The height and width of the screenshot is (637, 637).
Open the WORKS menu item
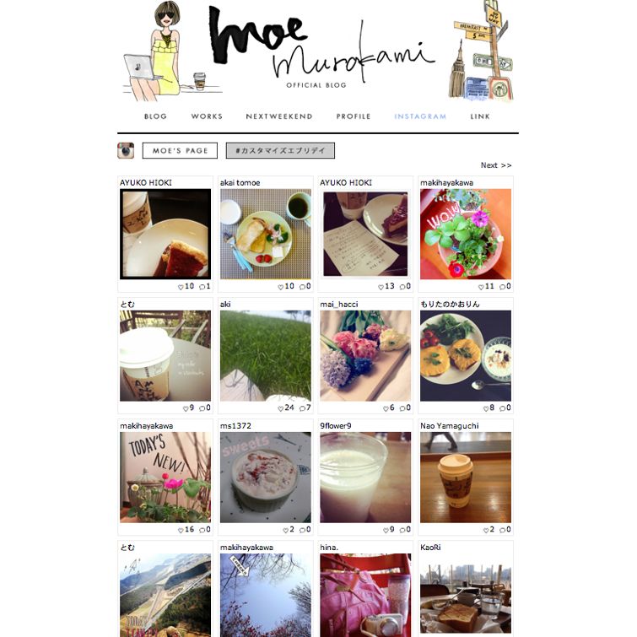pyautogui.click(x=207, y=116)
